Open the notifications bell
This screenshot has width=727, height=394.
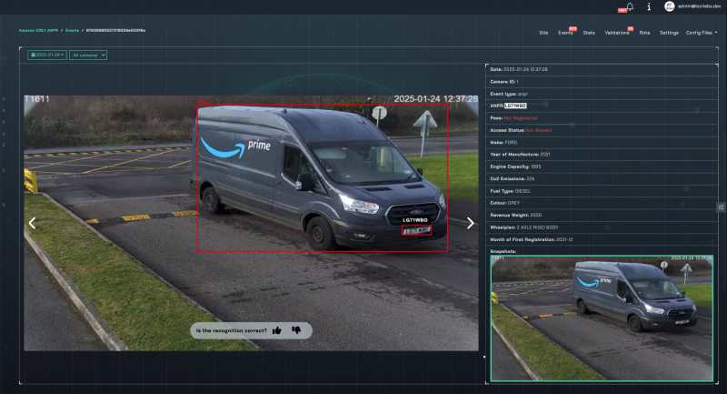(x=630, y=6)
